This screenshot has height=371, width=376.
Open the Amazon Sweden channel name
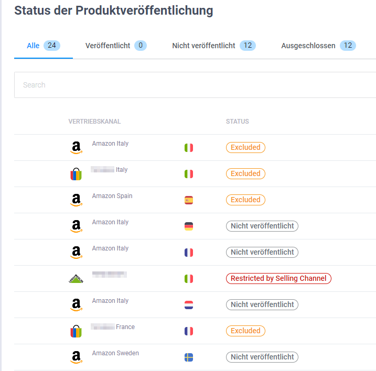pos(115,353)
